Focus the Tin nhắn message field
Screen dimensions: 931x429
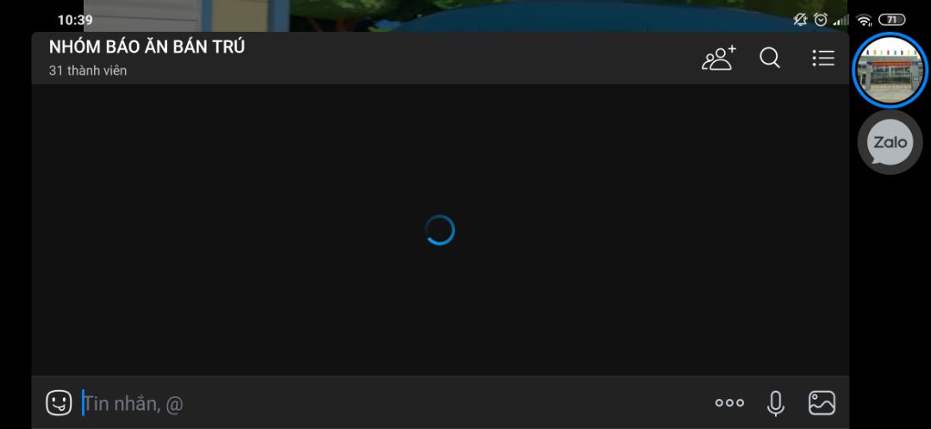point(392,403)
